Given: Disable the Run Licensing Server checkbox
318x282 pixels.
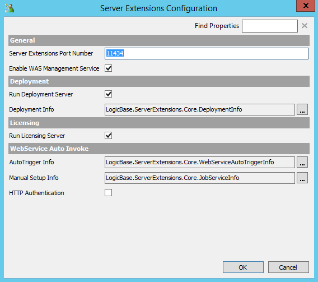Looking at the screenshot, I should (108, 136).
